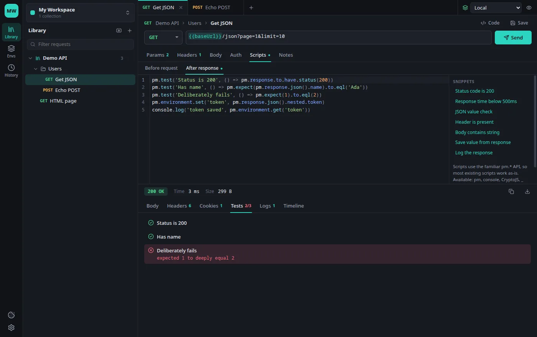Viewport: 537px width, 337px height.
Task: Click the Filter requests search field
Action: [x=81, y=44]
